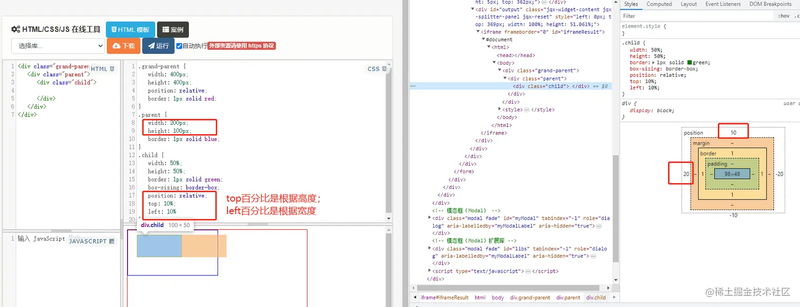
Task: Focus the styles Filter input
Action: (x=696, y=16)
